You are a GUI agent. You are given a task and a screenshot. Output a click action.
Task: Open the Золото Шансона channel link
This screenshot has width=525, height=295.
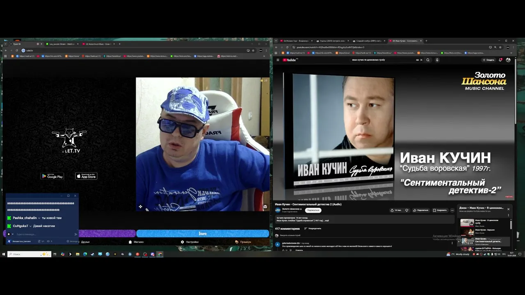(x=291, y=209)
